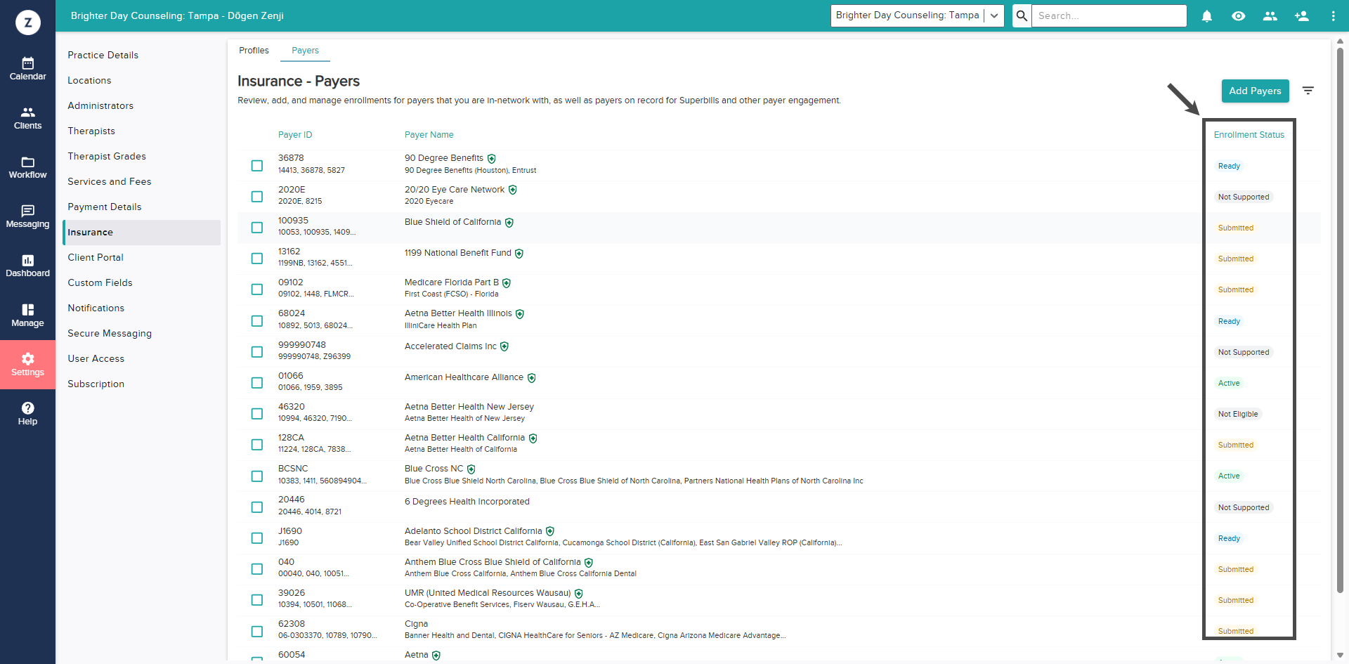The width and height of the screenshot is (1349, 664).
Task: Sort by the Payer Name column header
Action: click(x=429, y=135)
